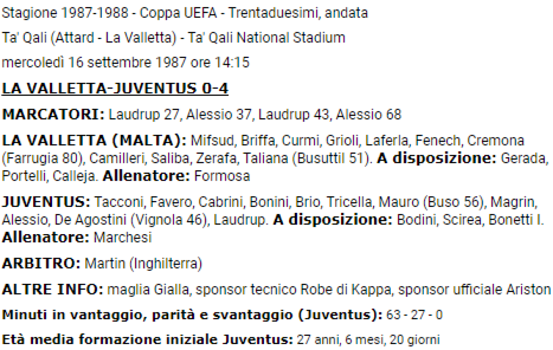
Task: Click the ALTRE INFO label
Action: (x=53, y=290)
